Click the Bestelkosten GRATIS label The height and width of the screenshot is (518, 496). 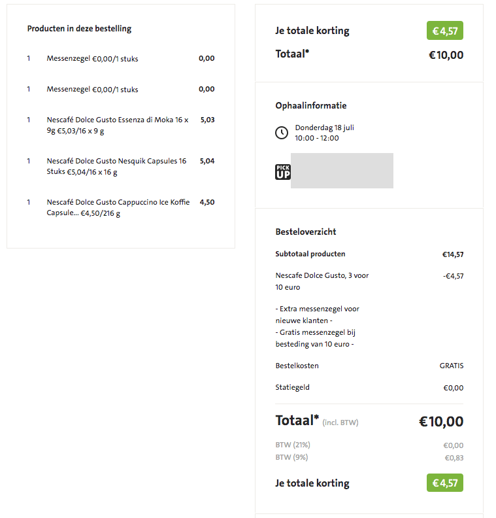coord(369,366)
